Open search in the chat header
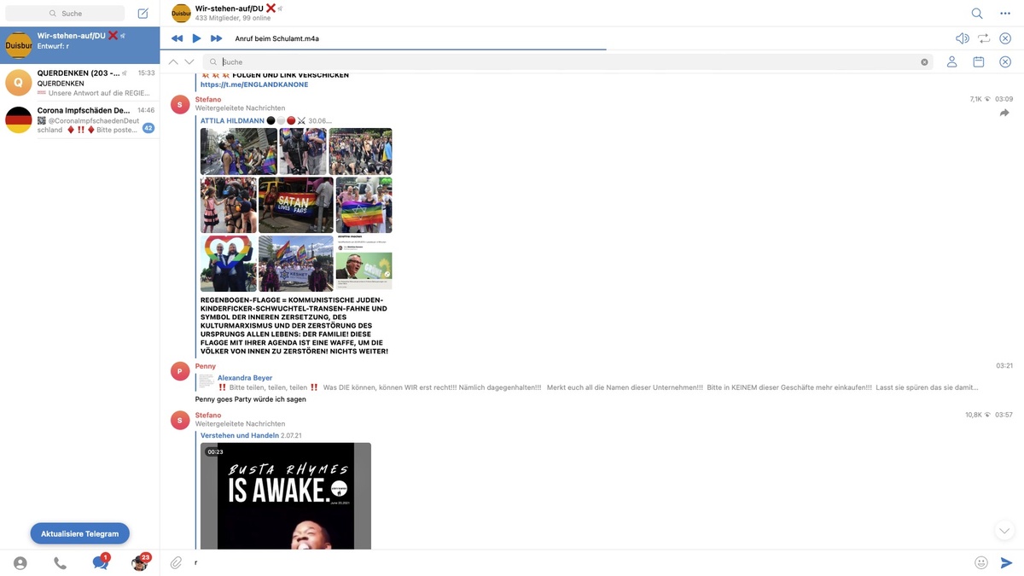The image size is (1024, 576). click(977, 14)
